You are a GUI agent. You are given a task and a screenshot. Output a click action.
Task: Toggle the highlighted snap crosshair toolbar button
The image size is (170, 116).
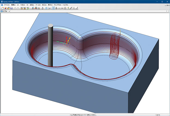point(54,8)
